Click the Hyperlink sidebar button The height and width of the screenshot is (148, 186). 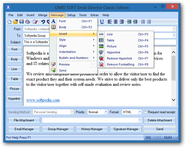tap(14, 99)
